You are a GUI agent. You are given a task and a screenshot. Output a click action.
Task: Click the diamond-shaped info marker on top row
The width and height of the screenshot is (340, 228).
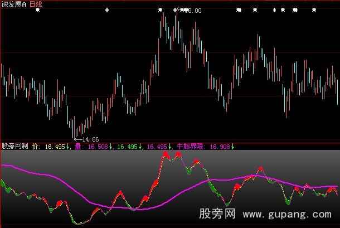(274, 10)
